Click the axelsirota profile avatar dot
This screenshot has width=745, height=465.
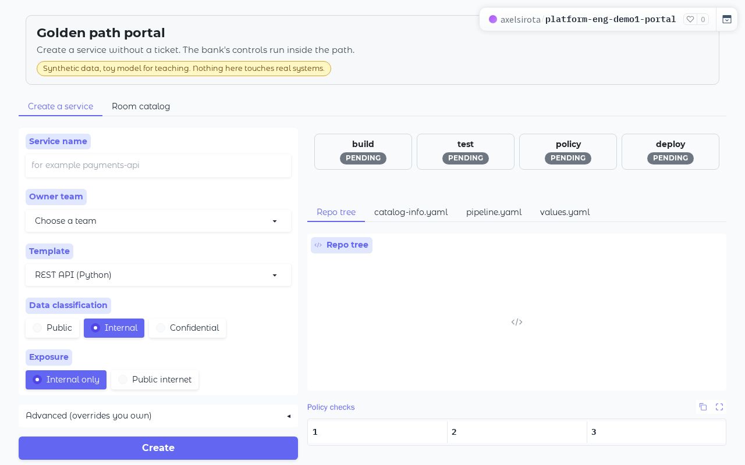493,19
